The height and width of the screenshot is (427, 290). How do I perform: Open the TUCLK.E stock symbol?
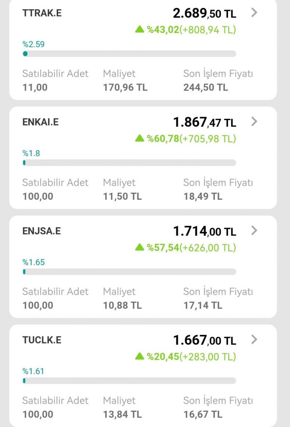click(x=42, y=340)
